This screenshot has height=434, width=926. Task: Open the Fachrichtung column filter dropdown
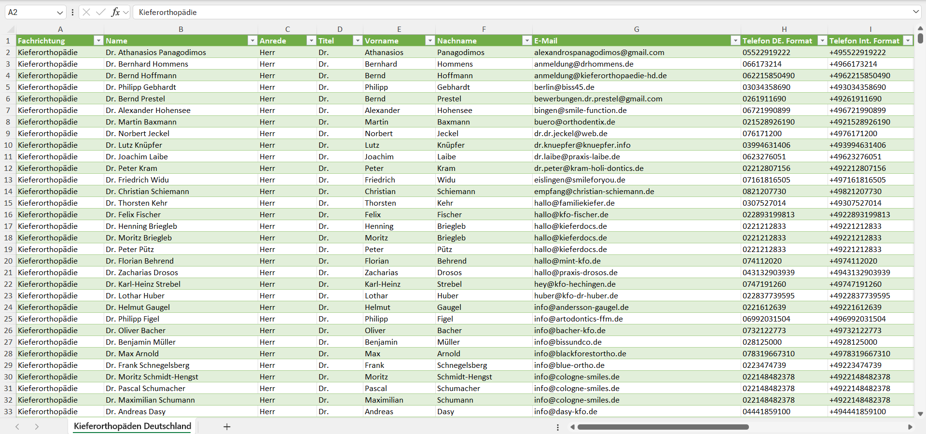pos(98,41)
